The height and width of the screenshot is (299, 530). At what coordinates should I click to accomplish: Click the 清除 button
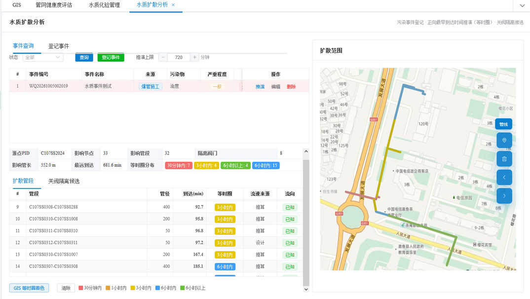point(66,288)
